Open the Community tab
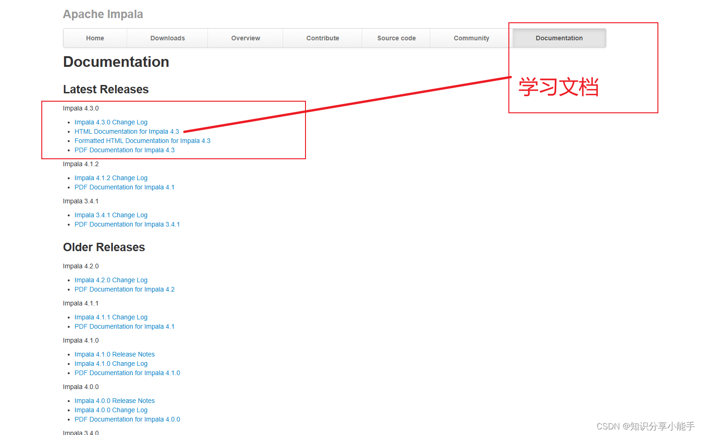Image resolution: width=702 pixels, height=435 pixels. [x=472, y=38]
